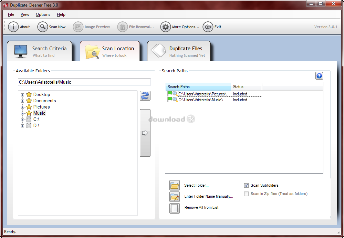Select the C:\Users\Aristotelis\Pictures\ search path

(x=202, y=94)
